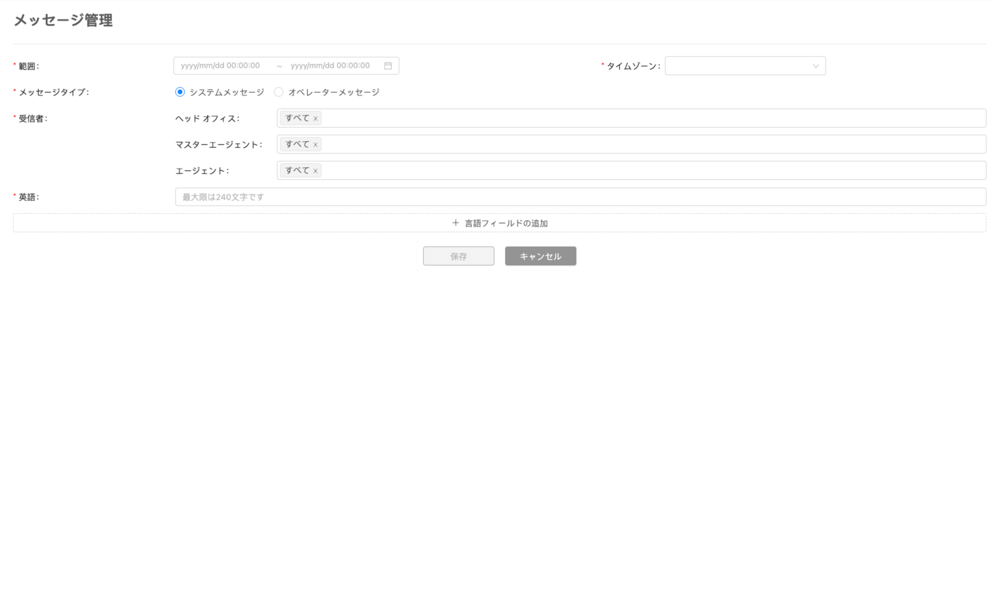Click the メッセージ管理 page title
This screenshot has width=993, height=594.
pos(63,21)
